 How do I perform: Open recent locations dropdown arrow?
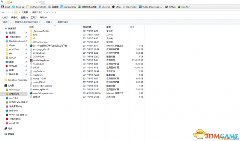click(x=12, y=12)
